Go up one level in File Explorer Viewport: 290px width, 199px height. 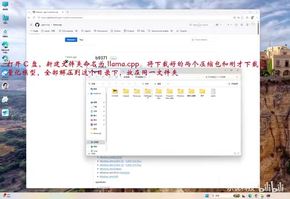pos(103,77)
